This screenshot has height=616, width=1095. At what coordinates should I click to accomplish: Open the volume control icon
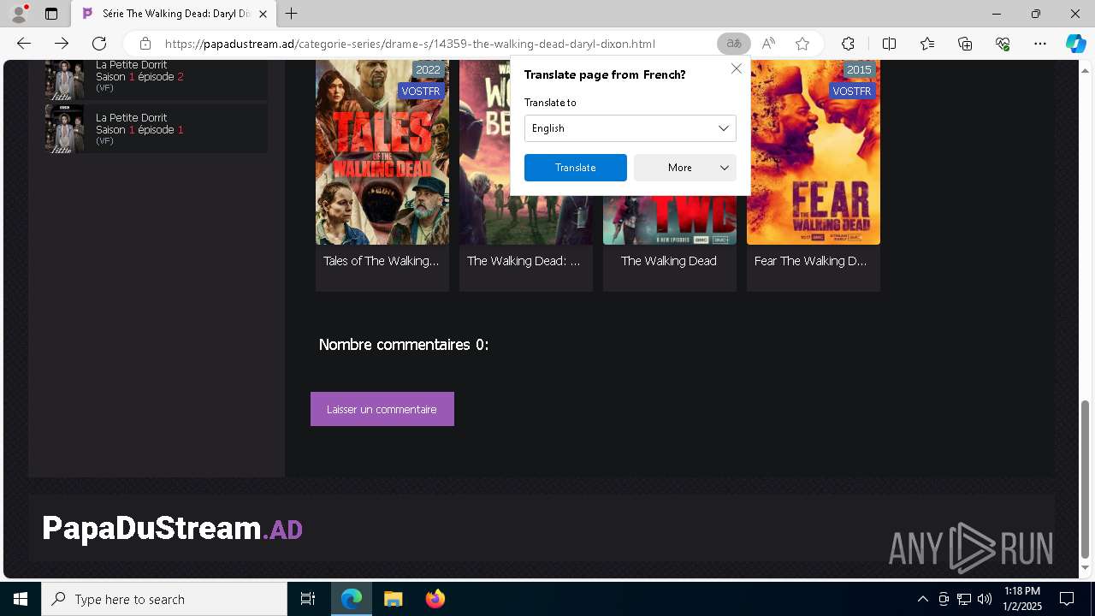tap(984, 599)
